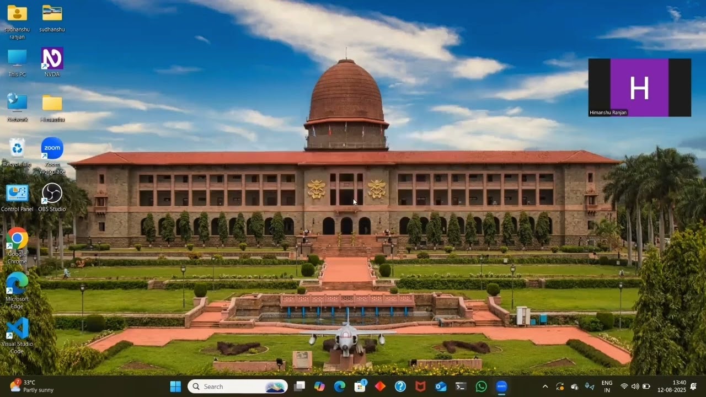Open the notification bell in the tray
This screenshot has height=397, width=706.
693,387
